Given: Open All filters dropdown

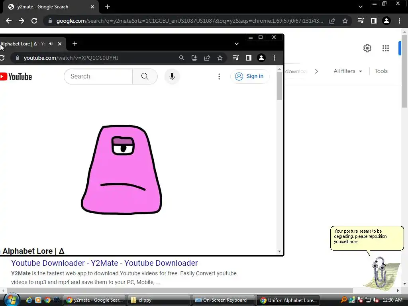Looking at the screenshot, I should point(348,71).
